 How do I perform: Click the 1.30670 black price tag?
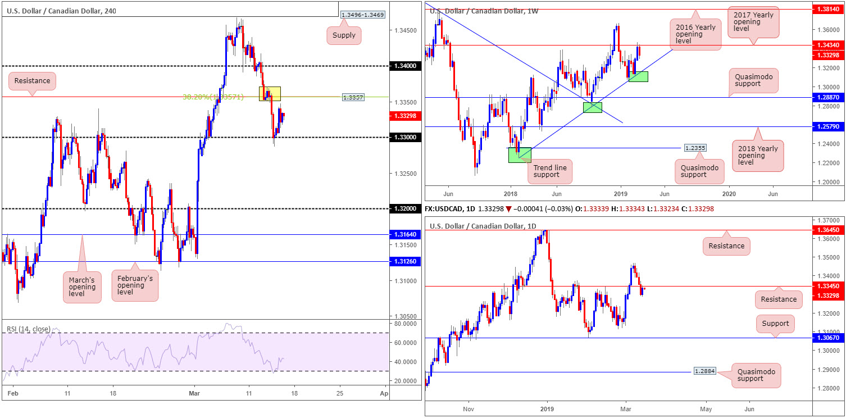point(829,338)
